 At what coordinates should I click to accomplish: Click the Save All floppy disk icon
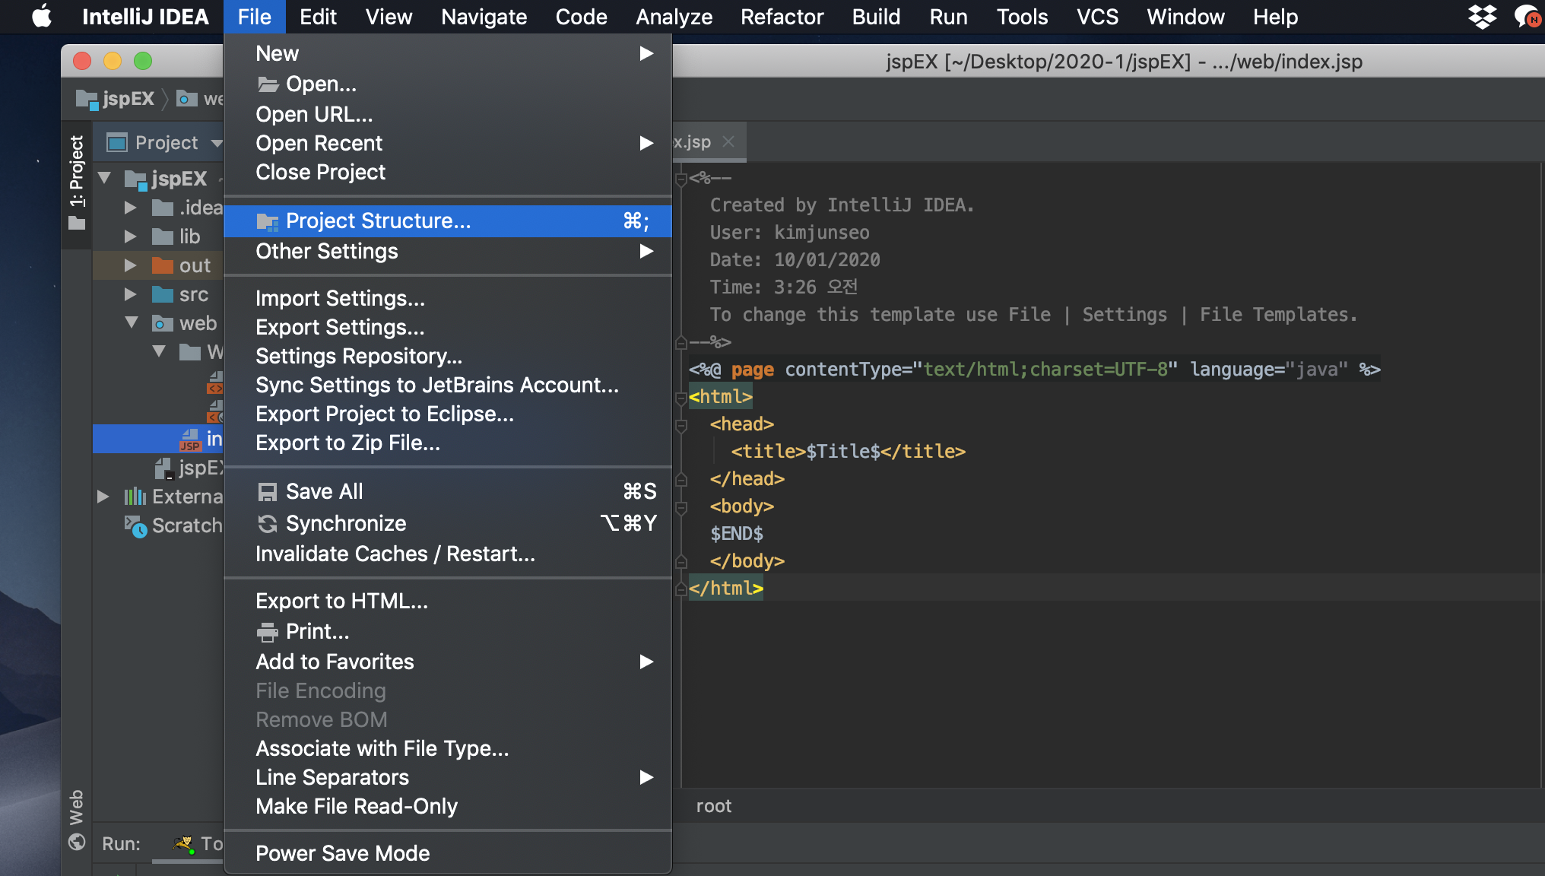[x=268, y=492]
